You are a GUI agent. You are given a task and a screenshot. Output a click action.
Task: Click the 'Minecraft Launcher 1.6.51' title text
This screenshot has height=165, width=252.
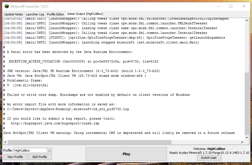point(29,6)
